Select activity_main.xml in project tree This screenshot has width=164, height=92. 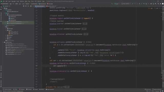point(13,34)
